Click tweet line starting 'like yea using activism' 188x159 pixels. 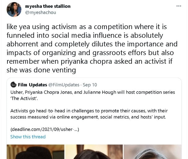click(x=90, y=27)
